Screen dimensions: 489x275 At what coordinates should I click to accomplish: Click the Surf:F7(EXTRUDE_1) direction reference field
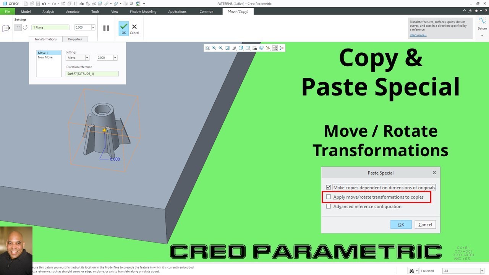pyautogui.click(x=92, y=74)
